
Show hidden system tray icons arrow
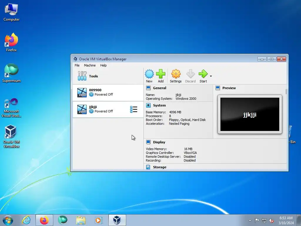point(250,220)
